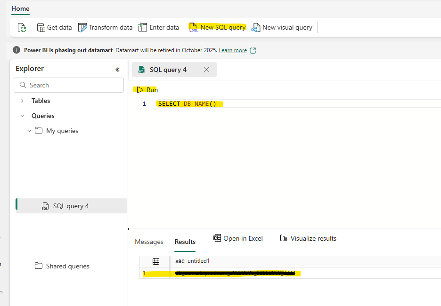Screen dimensions: 441x306
Task: Expand the Tables node
Action: tap(22, 101)
